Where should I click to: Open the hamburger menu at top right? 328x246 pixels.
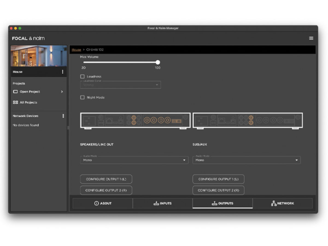pyautogui.click(x=311, y=38)
